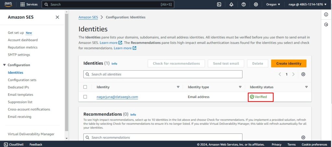
Task: Open Terms footer link
Action: pos(291,144)
